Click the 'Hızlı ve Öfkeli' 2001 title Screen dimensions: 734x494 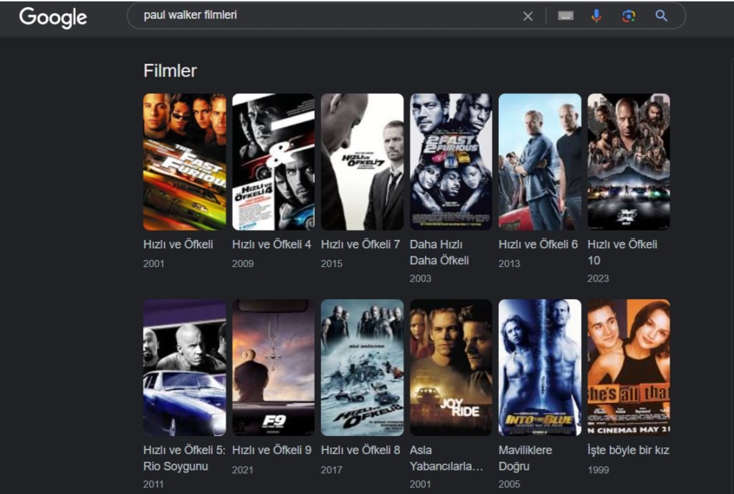178,244
